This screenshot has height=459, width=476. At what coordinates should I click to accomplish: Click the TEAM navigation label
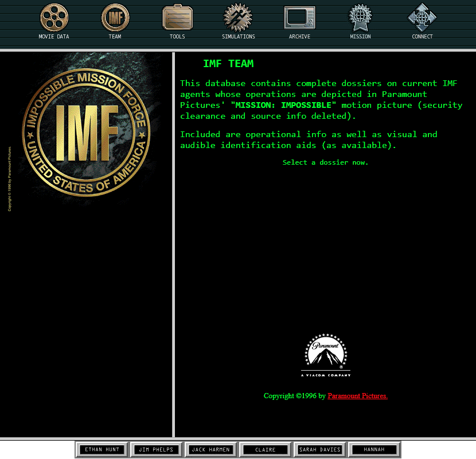coord(115,37)
